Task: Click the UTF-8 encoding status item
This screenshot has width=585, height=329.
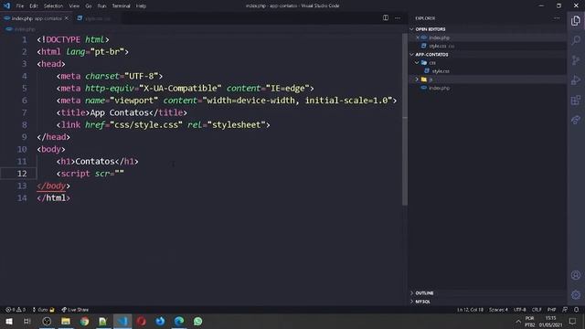Action: [520, 310]
